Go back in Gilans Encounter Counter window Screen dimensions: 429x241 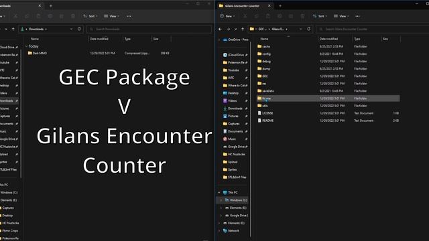pyautogui.click(x=221, y=29)
